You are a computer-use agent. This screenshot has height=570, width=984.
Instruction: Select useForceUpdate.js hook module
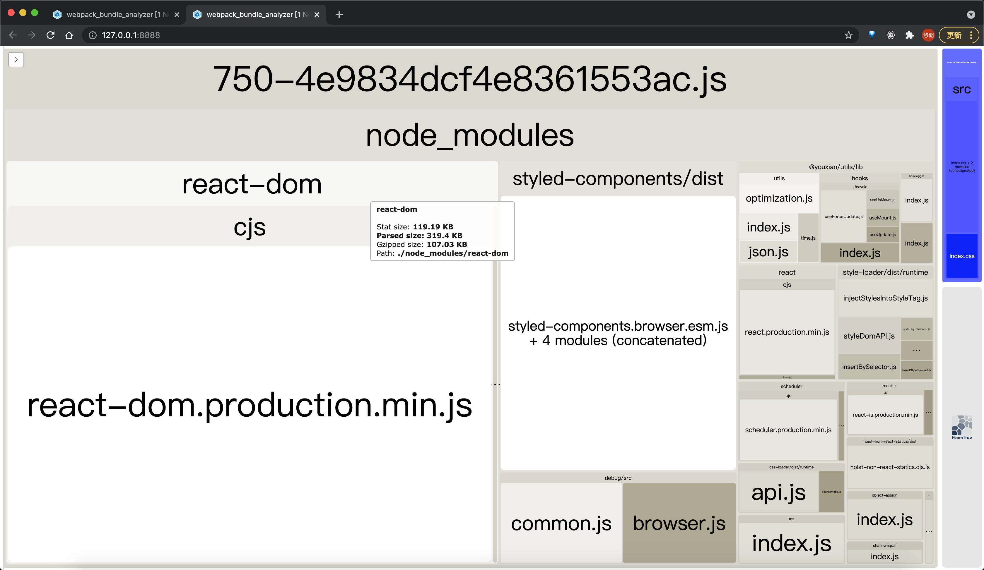coord(843,217)
